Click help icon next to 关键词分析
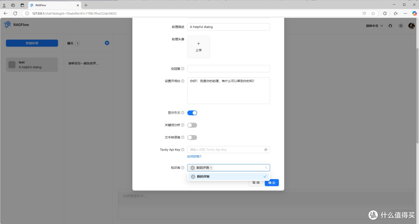The width and height of the screenshot is (419, 224). (x=183, y=125)
